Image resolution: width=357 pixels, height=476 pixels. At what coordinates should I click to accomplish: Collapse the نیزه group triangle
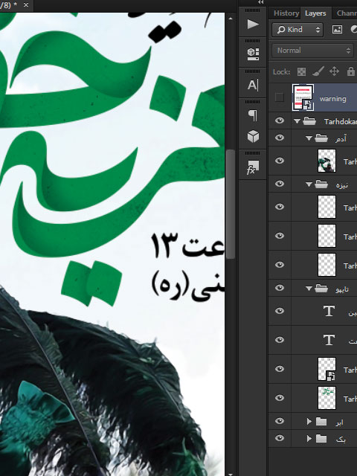click(309, 184)
